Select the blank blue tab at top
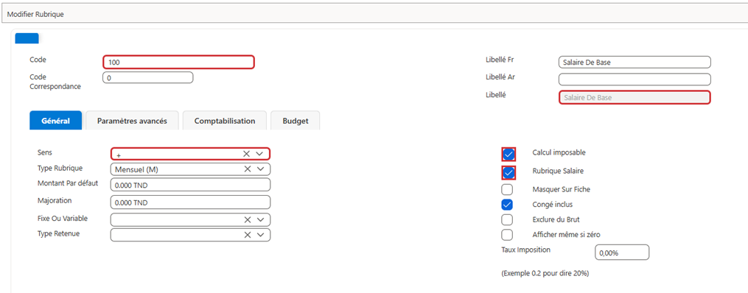 [x=27, y=38]
